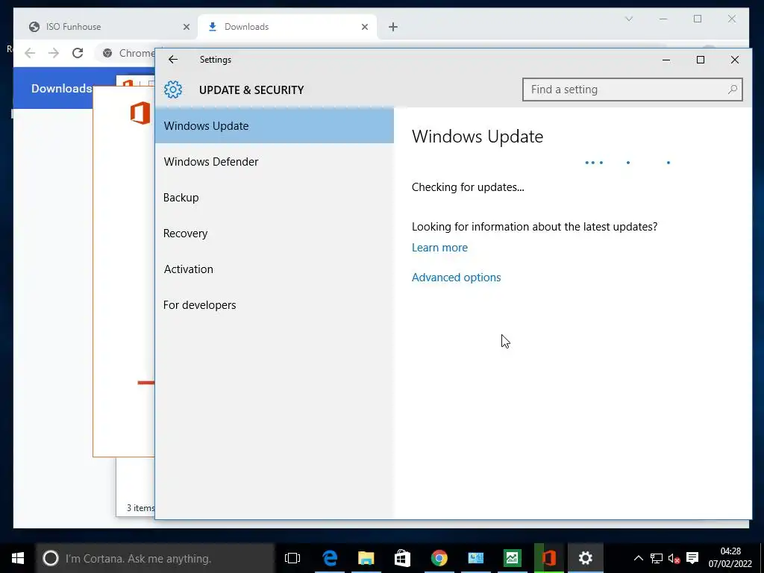The height and width of the screenshot is (573, 764).
Task: Open a new Chrome tab
Action: (x=393, y=28)
